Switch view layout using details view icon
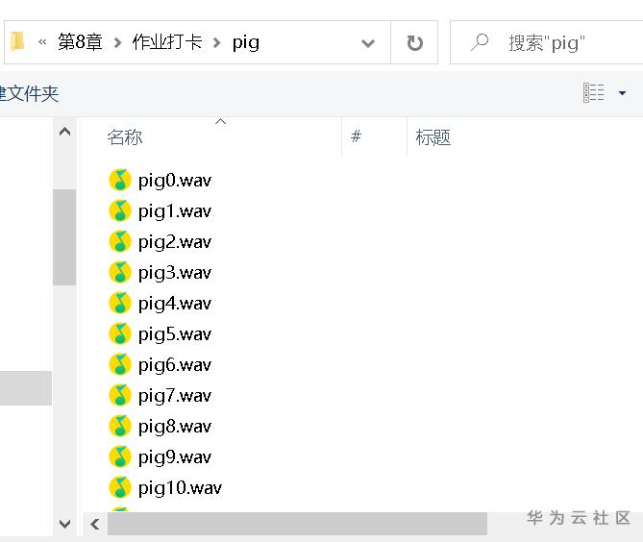The image size is (643, 542). coord(594,93)
